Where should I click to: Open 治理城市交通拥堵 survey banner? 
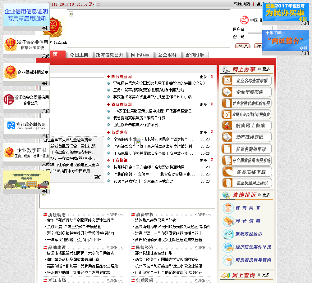pos(26,180)
